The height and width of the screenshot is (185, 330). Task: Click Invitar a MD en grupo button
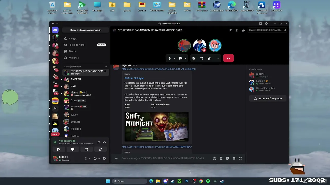[x=268, y=98]
